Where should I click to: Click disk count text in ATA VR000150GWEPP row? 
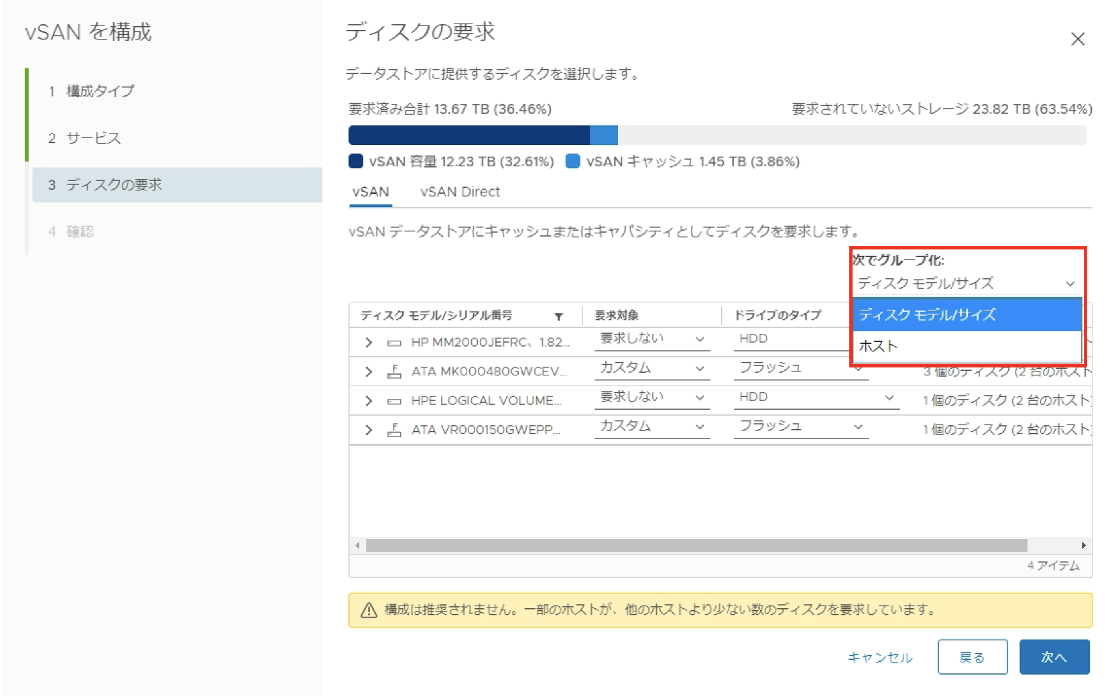tap(1007, 430)
